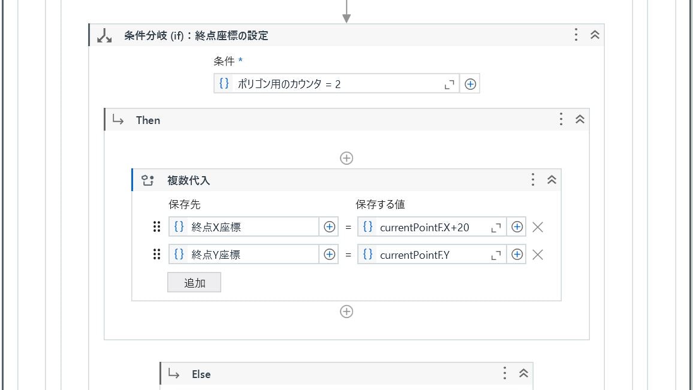Open the ⋮ menu of 条件分岐：終点座標の設定

[576, 35]
